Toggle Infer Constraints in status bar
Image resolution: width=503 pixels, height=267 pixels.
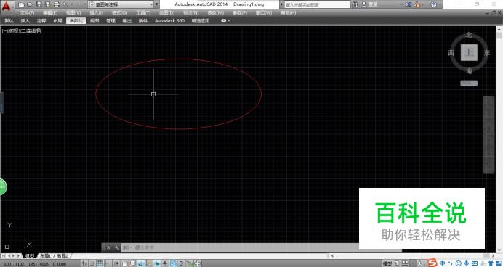(x=84, y=263)
